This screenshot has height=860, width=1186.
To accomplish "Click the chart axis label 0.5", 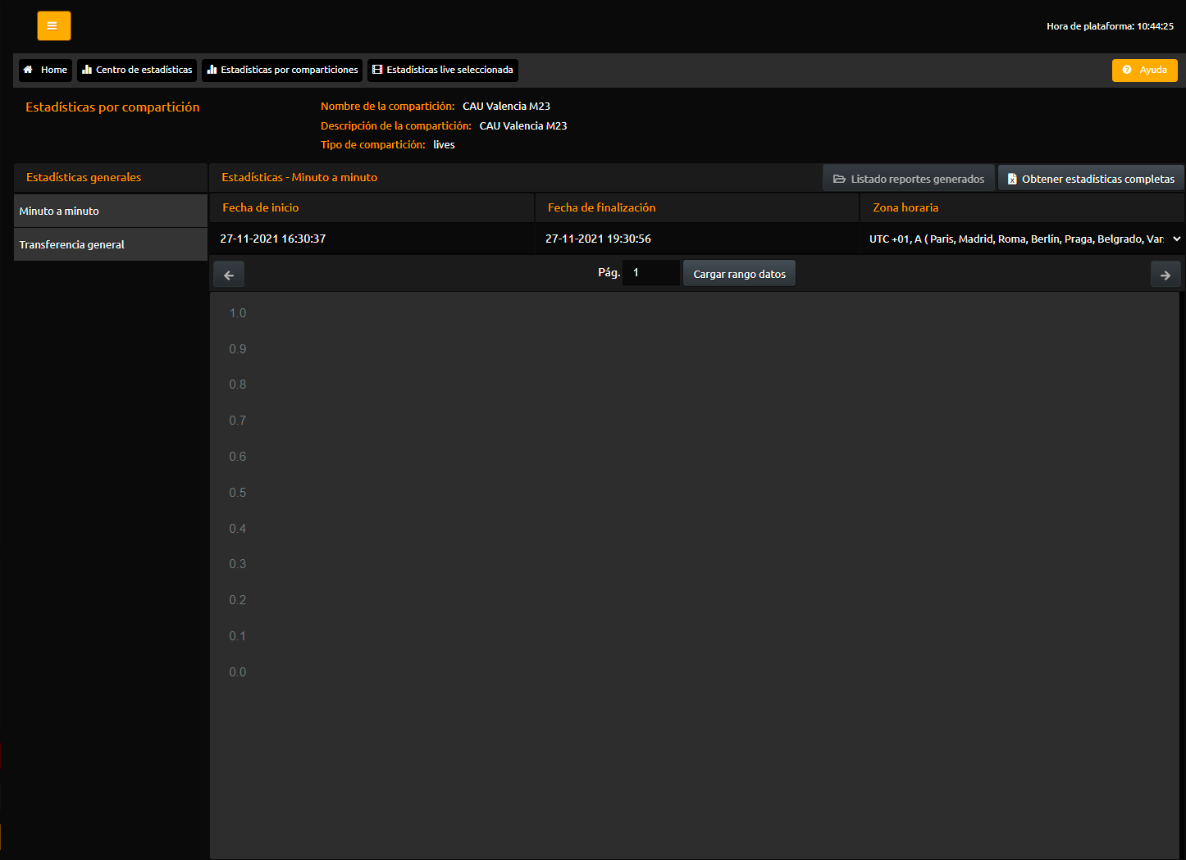I will coord(238,493).
